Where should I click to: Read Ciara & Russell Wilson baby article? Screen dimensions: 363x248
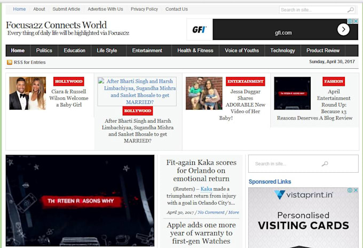69,98
